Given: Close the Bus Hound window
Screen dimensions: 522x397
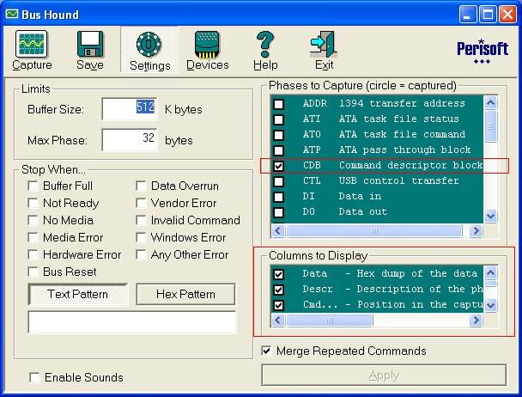Looking at the screenshot, I should tap(507, 15).
